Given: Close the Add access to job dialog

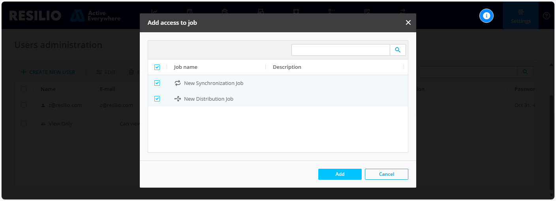Looking at the screenshot, I should click(x=408, y=23).
